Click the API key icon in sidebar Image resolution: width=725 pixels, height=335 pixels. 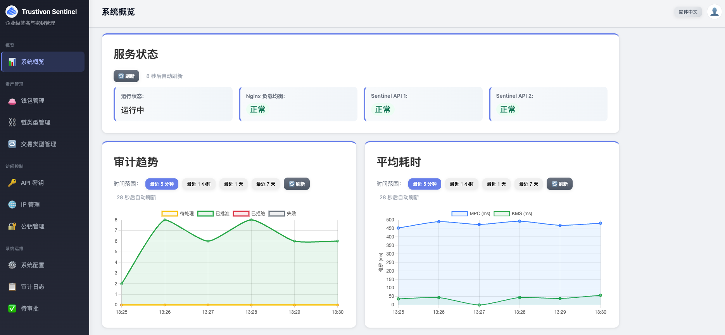[12, 183]
